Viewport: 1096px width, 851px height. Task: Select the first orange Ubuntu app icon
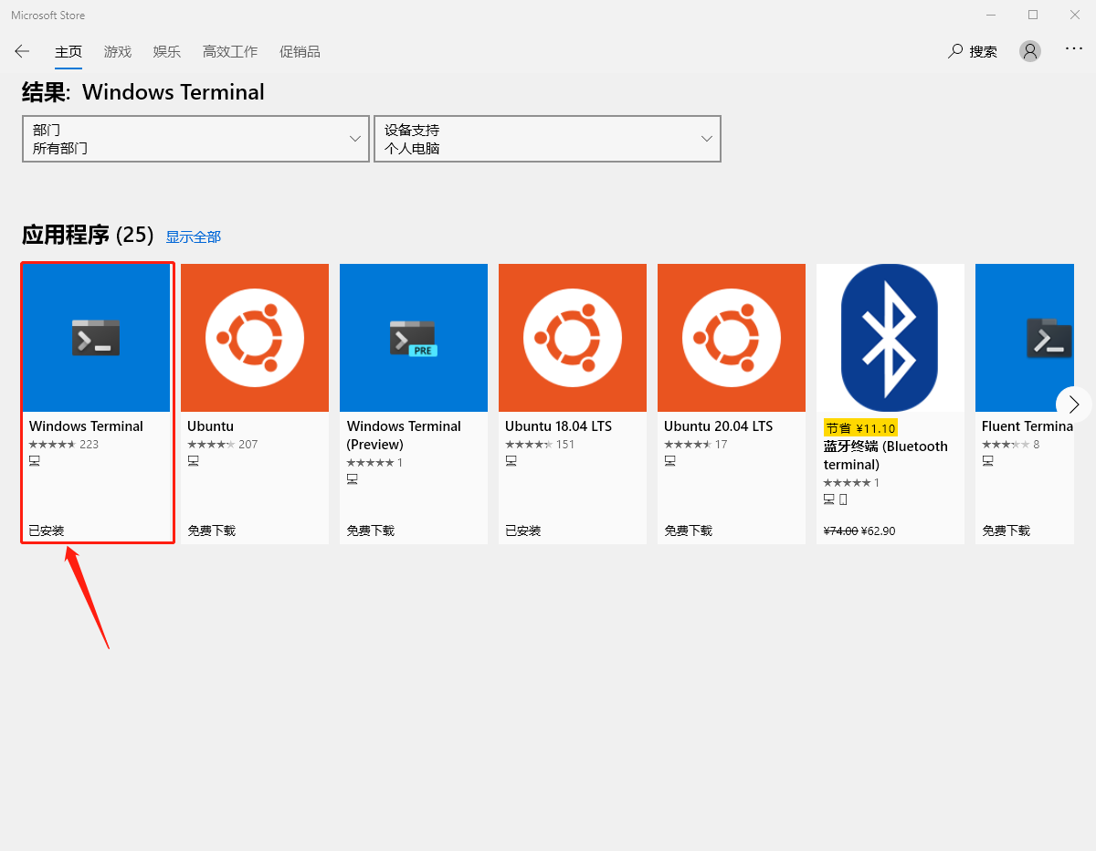point(255,338)
